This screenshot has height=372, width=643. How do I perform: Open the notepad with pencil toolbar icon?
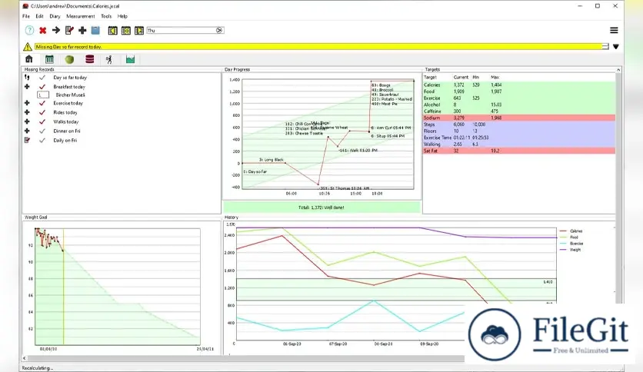coord(69,30)
